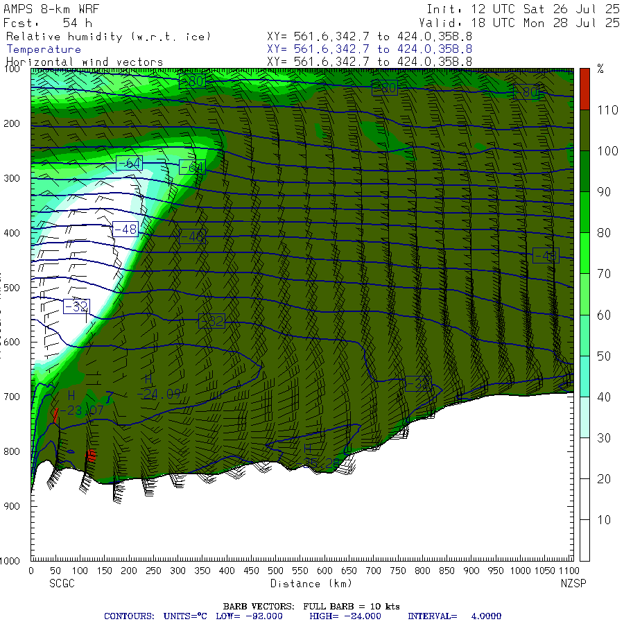Click the 'HIGH= -24.000' contour text
624x624 pixels.
(x=345, y=616)
